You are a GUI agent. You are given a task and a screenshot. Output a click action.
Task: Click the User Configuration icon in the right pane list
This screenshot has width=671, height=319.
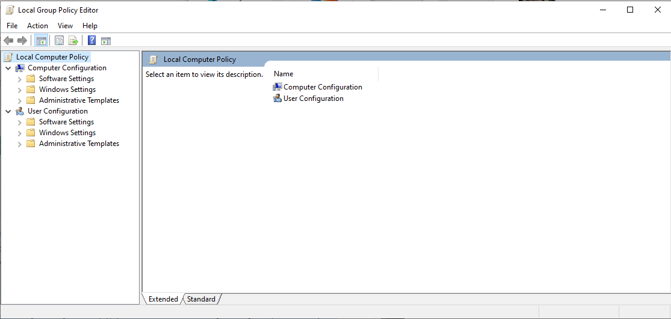(x=277, y=99)
